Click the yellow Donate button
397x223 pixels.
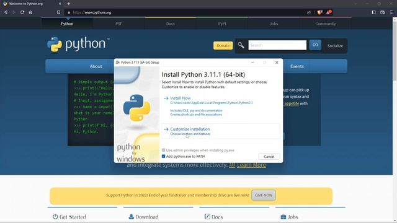(223, 45)
